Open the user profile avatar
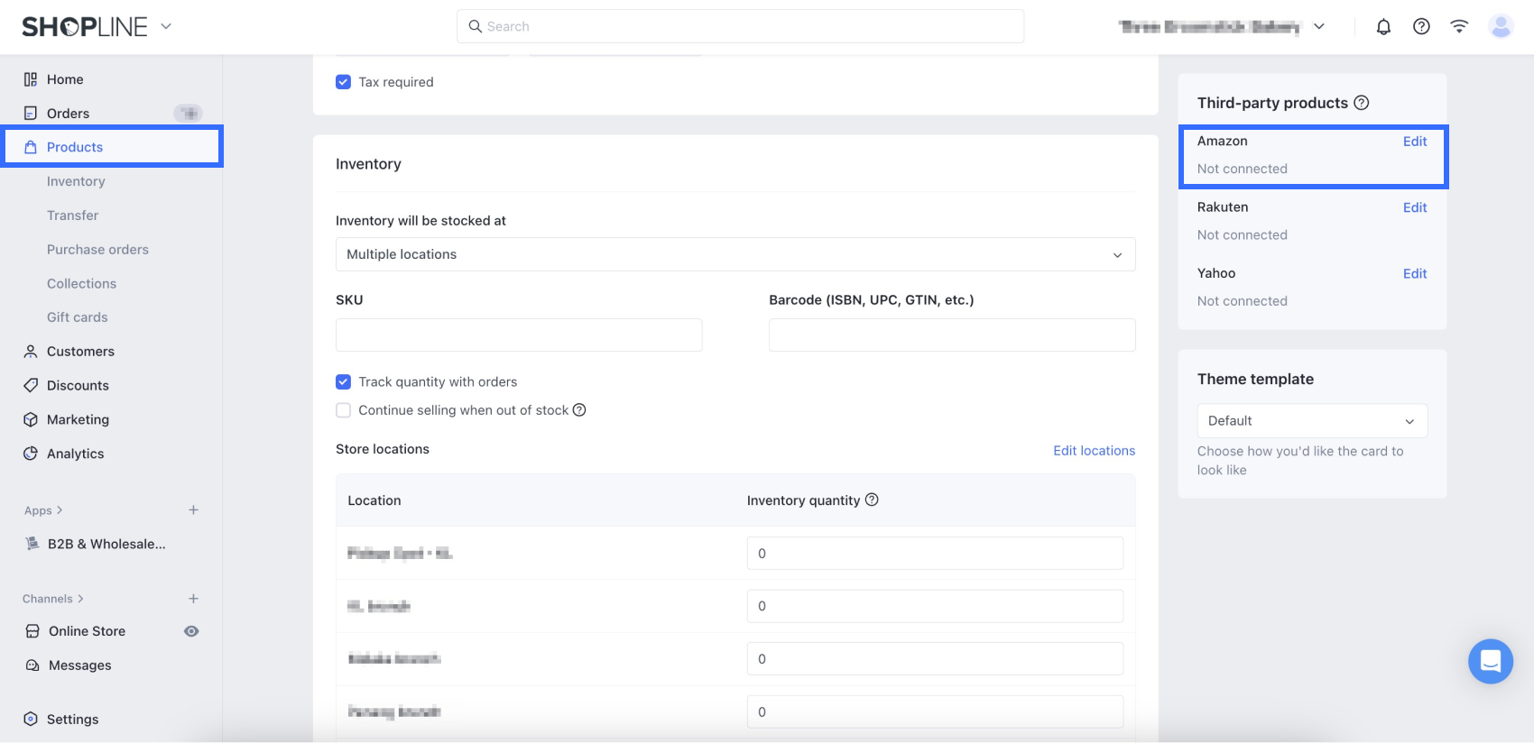This screenshot has width=1534, height=743. point(1501,27)
